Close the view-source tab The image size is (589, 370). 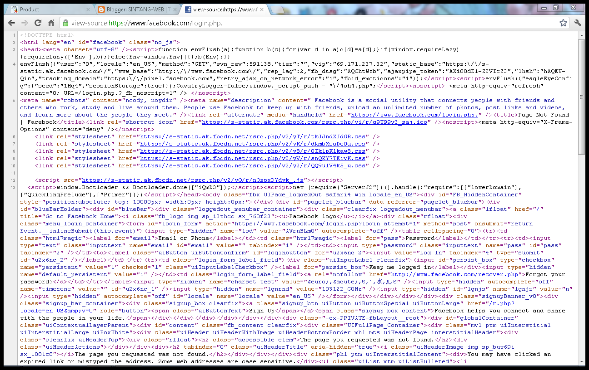[261, 10]
